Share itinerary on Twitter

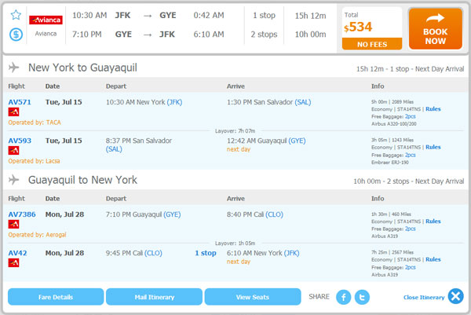pyautogui.click(x=362, y=297)
